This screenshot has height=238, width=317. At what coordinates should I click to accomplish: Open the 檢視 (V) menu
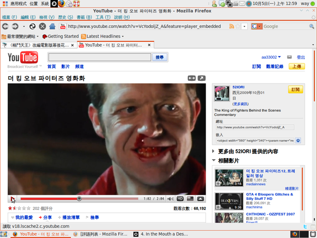click(x=47, y=17)
